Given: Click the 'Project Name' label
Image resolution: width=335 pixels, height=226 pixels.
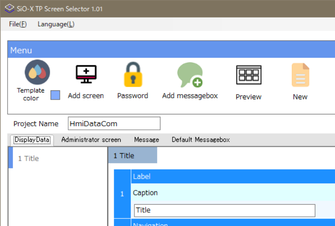Looking at the screenshot, I should point(36,124).
